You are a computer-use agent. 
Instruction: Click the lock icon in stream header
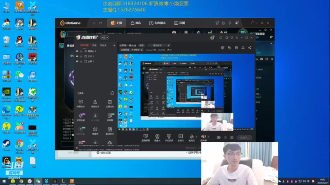click(229, 48)
